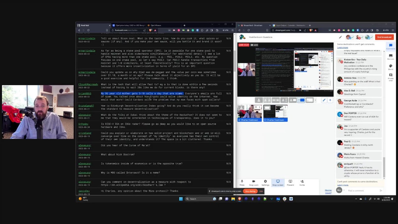This screenshot has height=224, width=398.
Task: Mute the microphone in StreamYard
Action: pos(242,183)
